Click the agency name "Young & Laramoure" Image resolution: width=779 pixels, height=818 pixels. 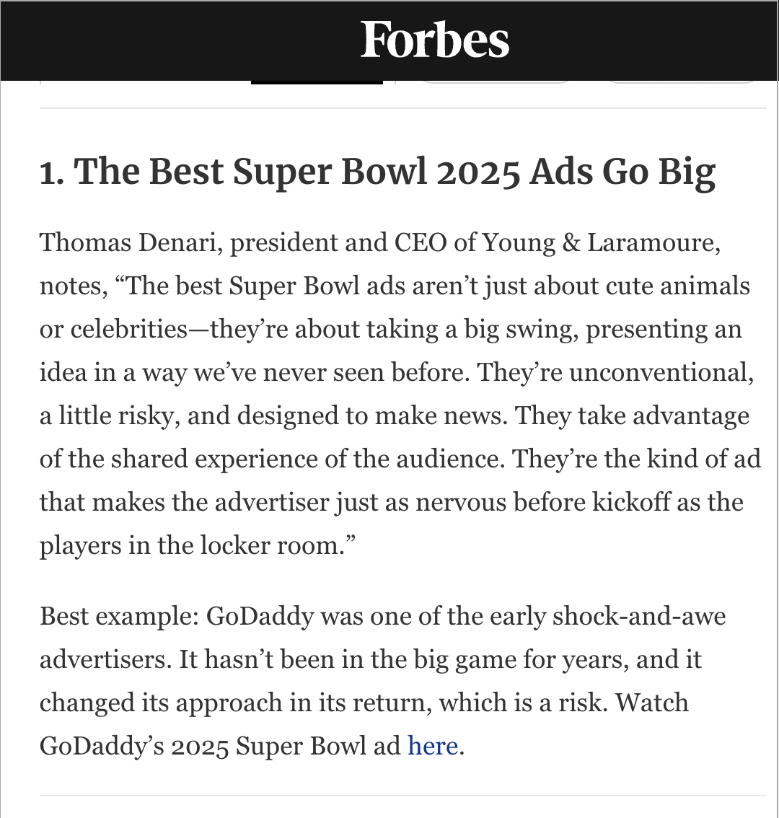click(x=601, y=243)
